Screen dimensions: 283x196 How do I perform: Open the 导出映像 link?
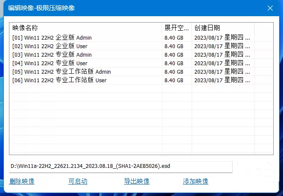pyautogui.click(x=137, y=181)
